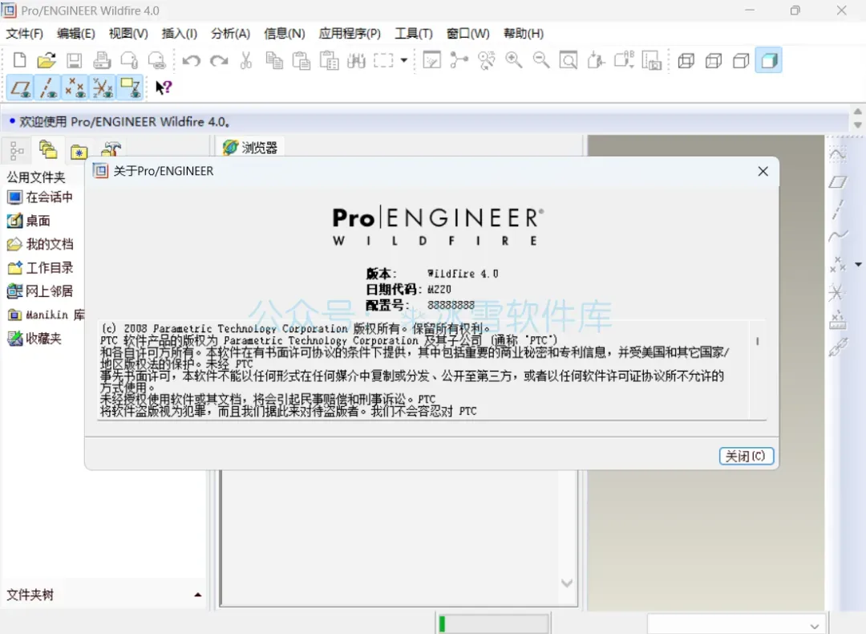Zoom in with magnifier plus
Image resolution: width=866 pixels, height=634 pixels.
pyautogui.click(x=514, y=60)
